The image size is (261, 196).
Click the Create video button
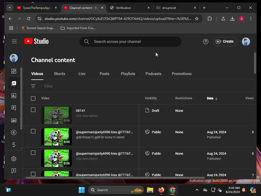pos(225,42)
